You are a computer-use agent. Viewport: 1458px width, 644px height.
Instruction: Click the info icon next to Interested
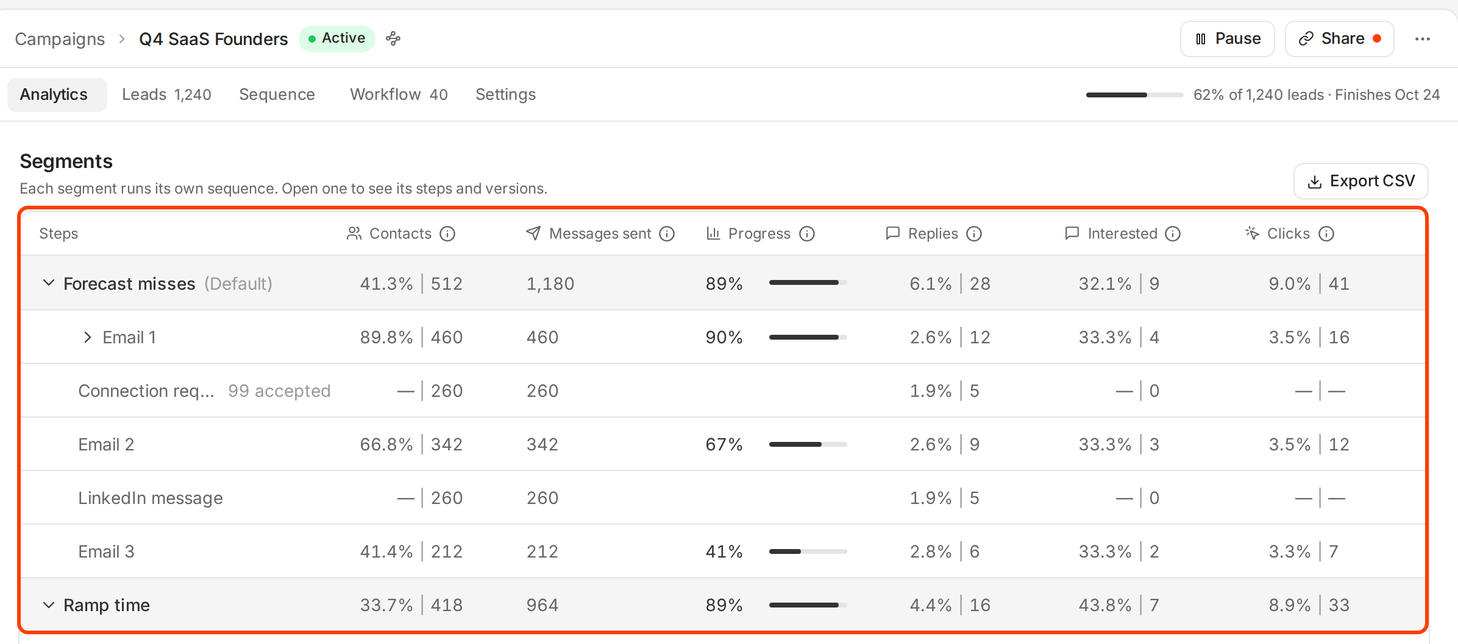(x=1173, y=234)
